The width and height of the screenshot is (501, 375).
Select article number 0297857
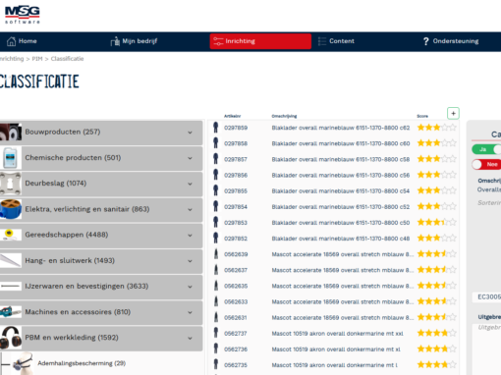coord(236,159)
